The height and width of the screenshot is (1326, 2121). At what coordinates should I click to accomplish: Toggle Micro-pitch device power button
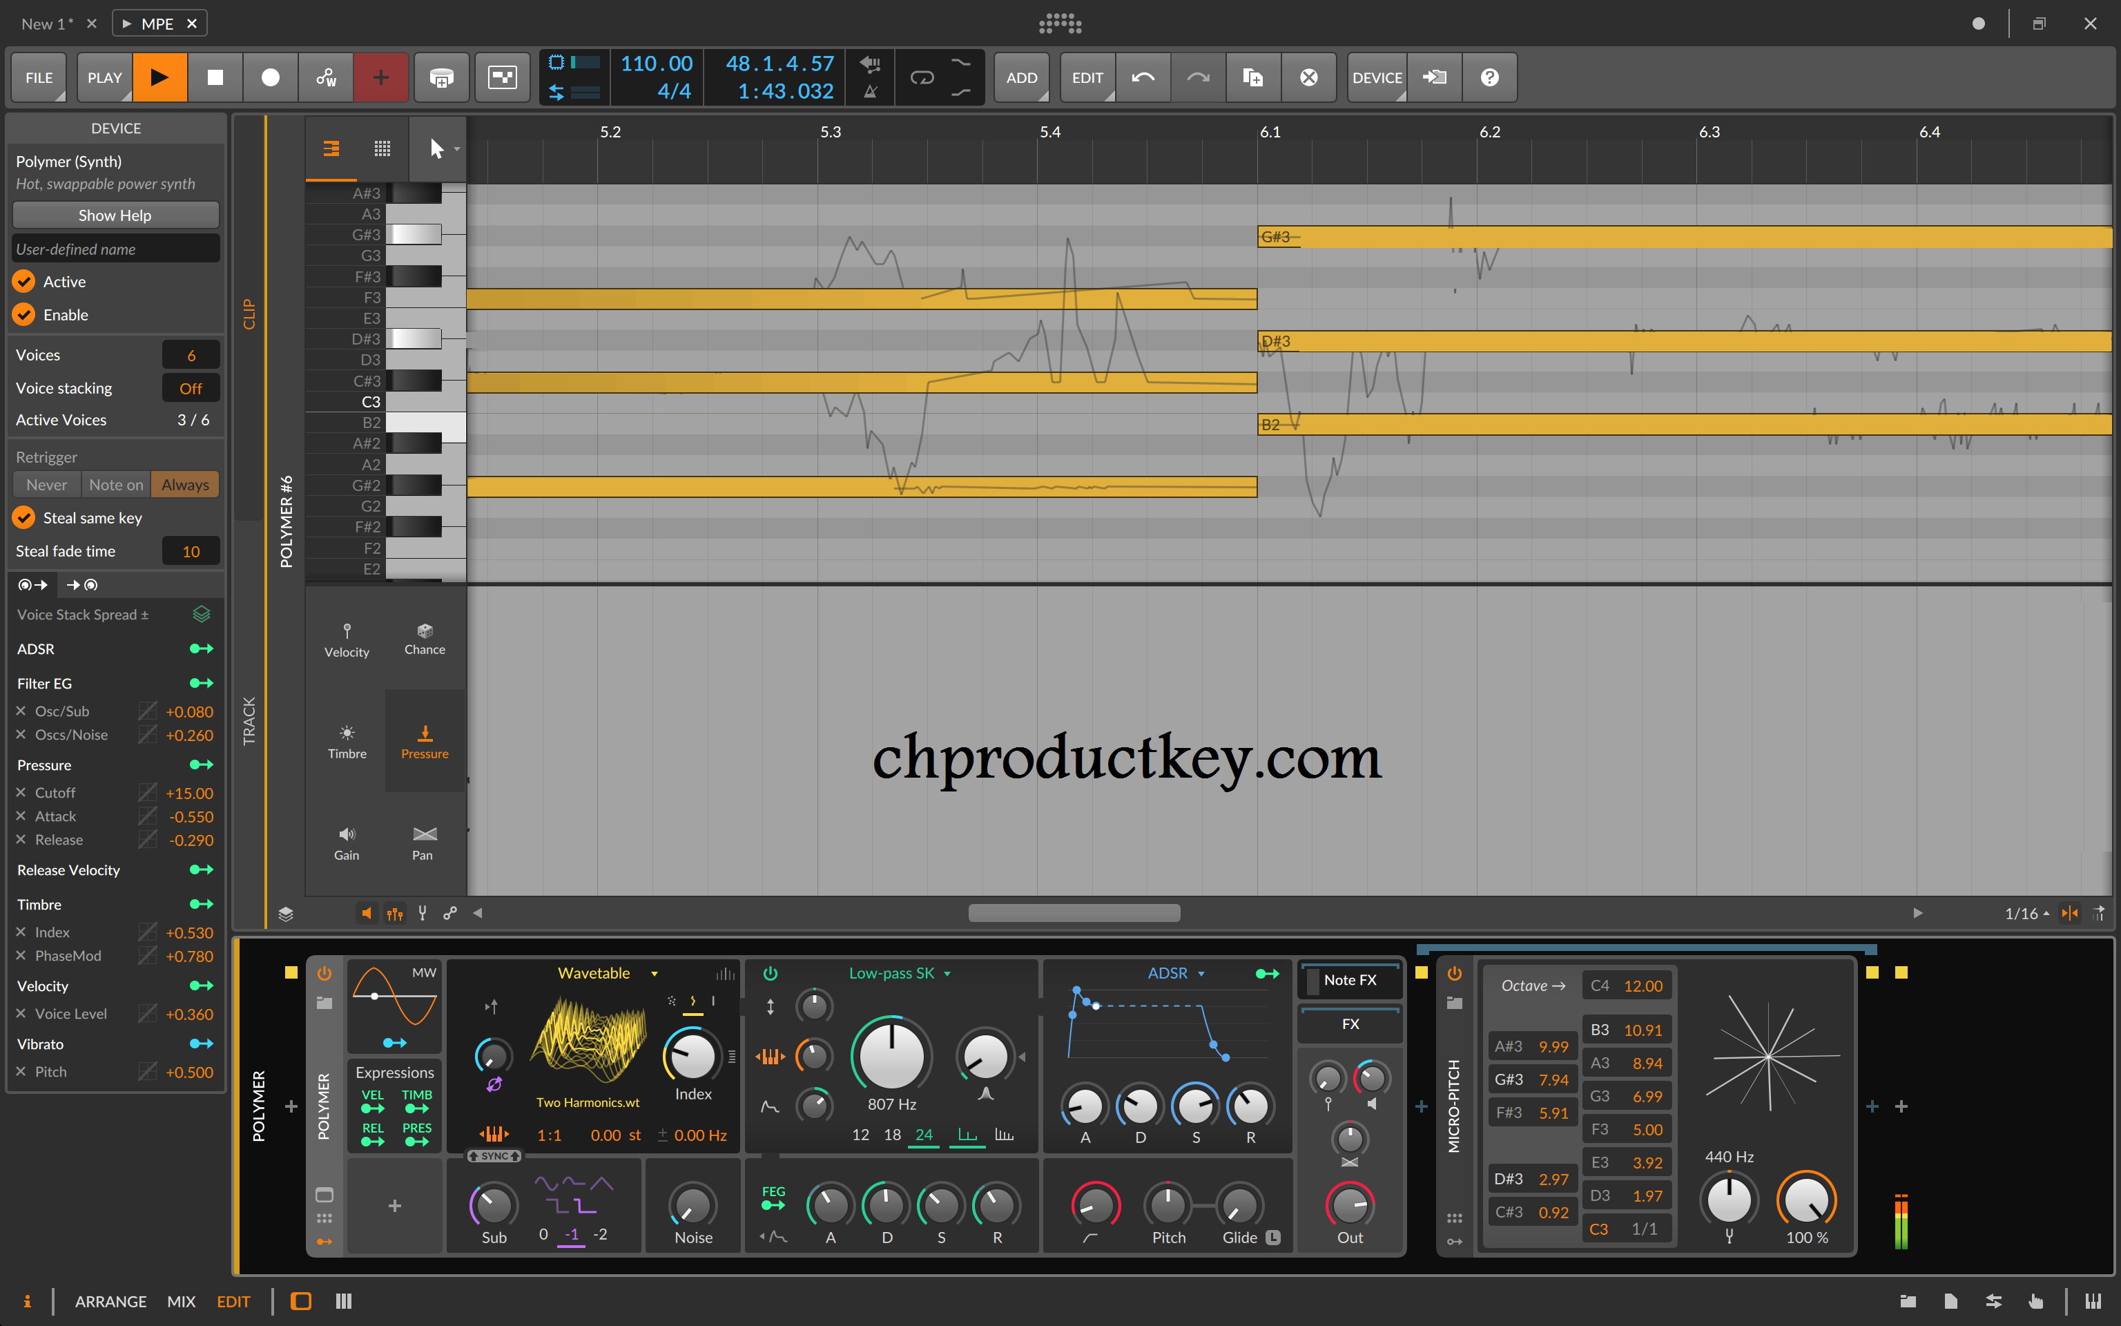pos(1454,972)
